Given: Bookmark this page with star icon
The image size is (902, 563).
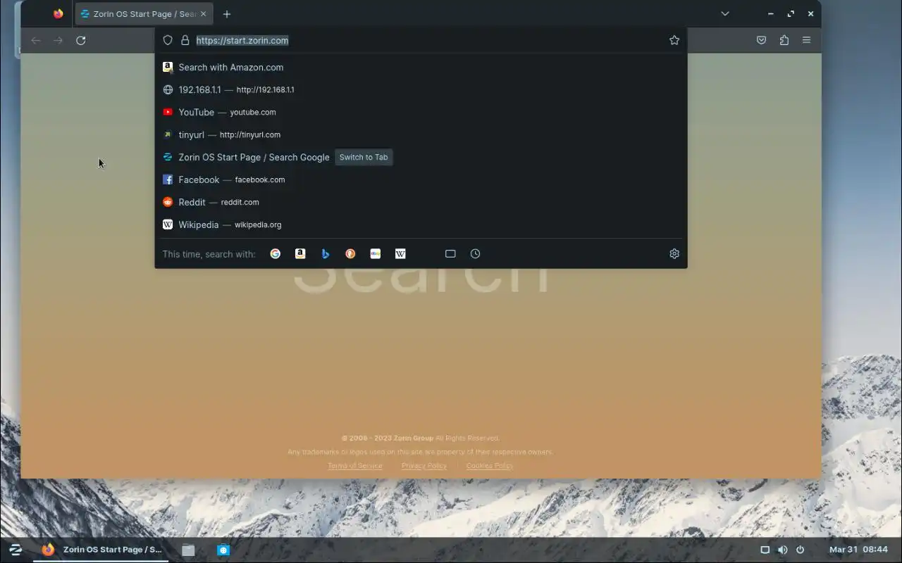Looking at the screenshot, I should point(674,40).
